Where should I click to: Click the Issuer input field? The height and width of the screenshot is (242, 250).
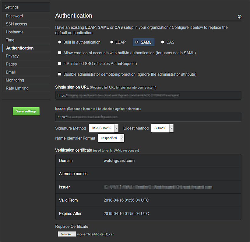click(148, 117)
